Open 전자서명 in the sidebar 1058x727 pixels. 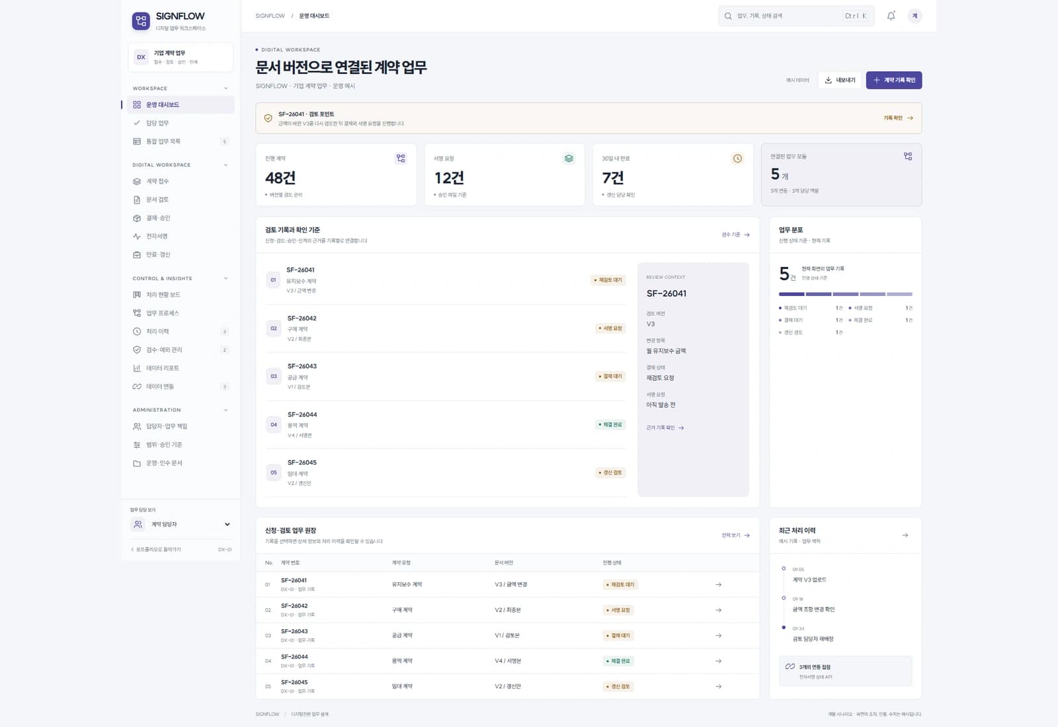point(181,237)
